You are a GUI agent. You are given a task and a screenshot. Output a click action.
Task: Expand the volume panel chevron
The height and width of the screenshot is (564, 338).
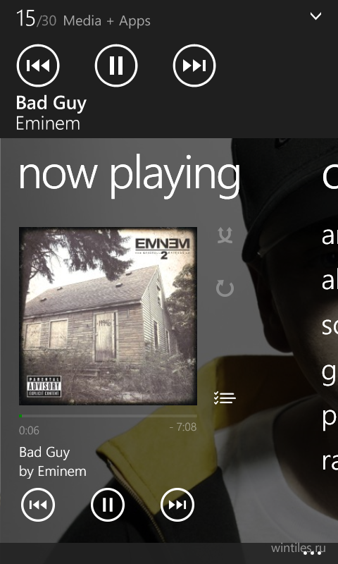click(315, 16)
